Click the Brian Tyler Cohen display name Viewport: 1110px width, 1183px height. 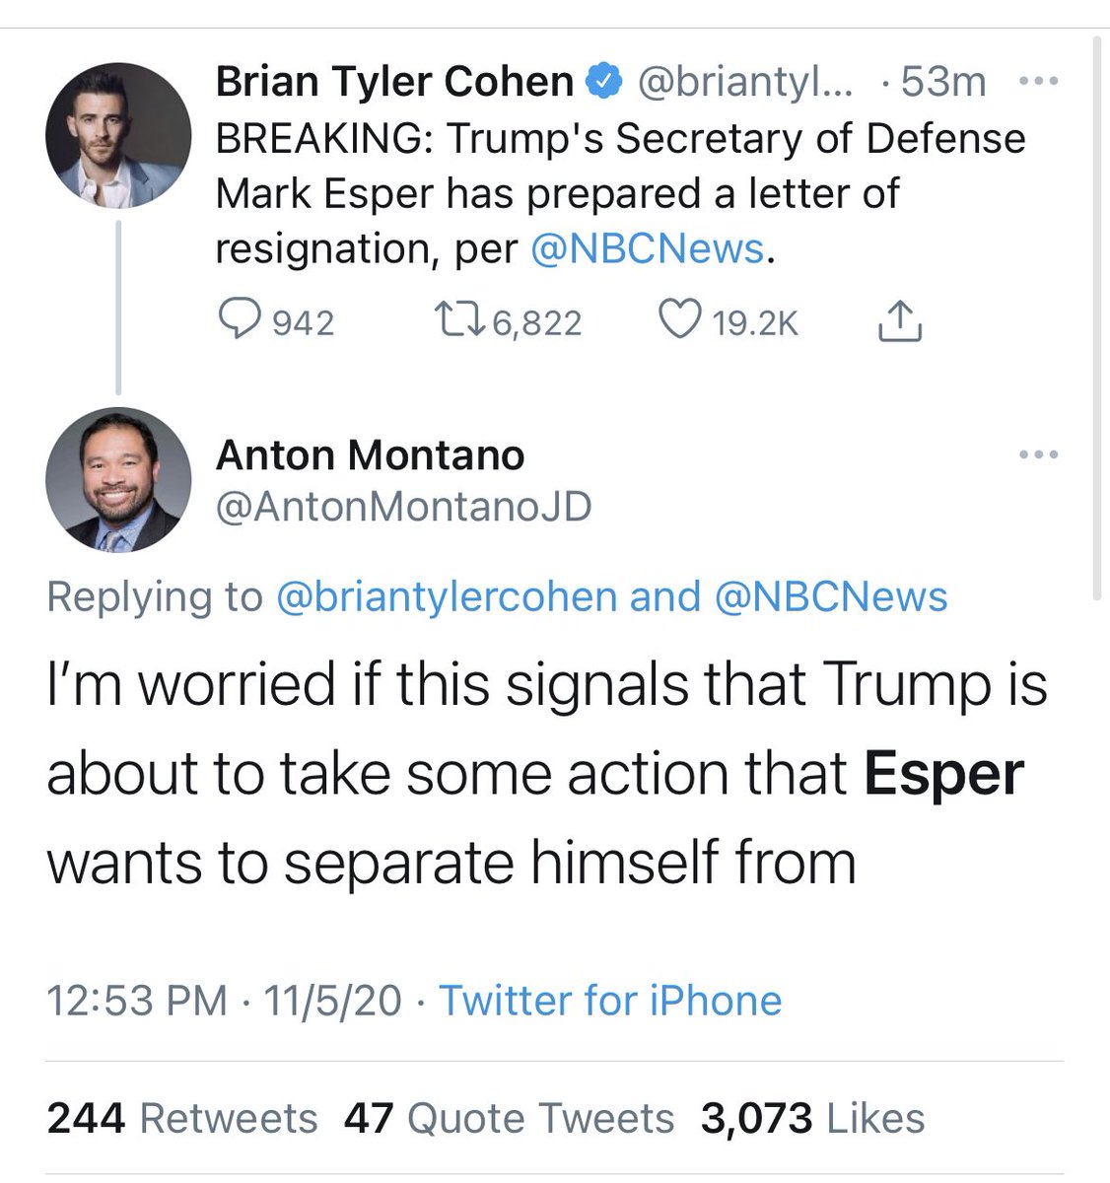pos(394,82)
